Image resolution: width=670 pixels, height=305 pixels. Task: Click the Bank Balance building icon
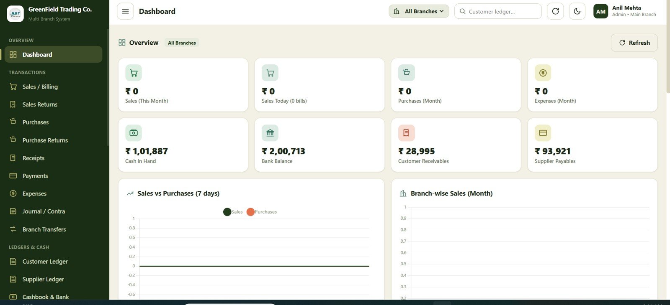click(270, 133)
